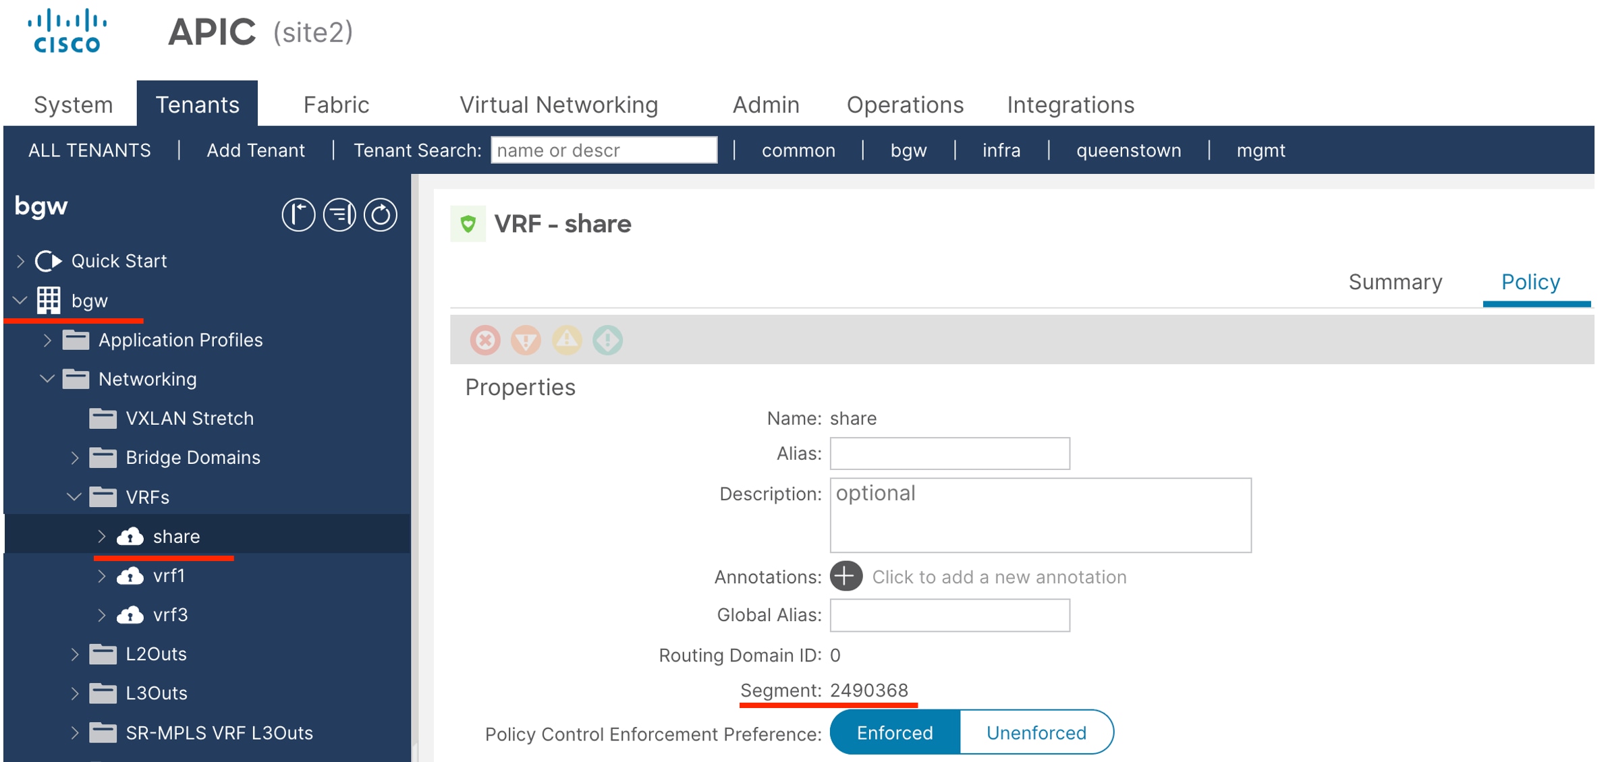Open the Fabric menu tab
The height and width of the screenshot is (762, 1606).
(x=336, y=105)
